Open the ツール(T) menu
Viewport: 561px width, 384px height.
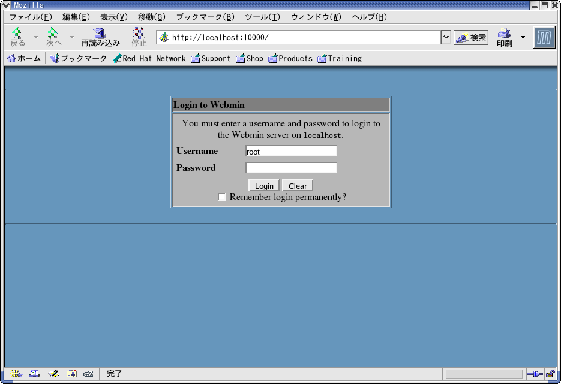pyautogui.click(x=262, y=17)
